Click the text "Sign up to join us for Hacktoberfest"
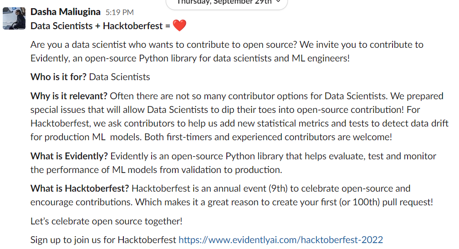This screenshot has width=459, height=249. pyautogui.click(x=103, y=239)
